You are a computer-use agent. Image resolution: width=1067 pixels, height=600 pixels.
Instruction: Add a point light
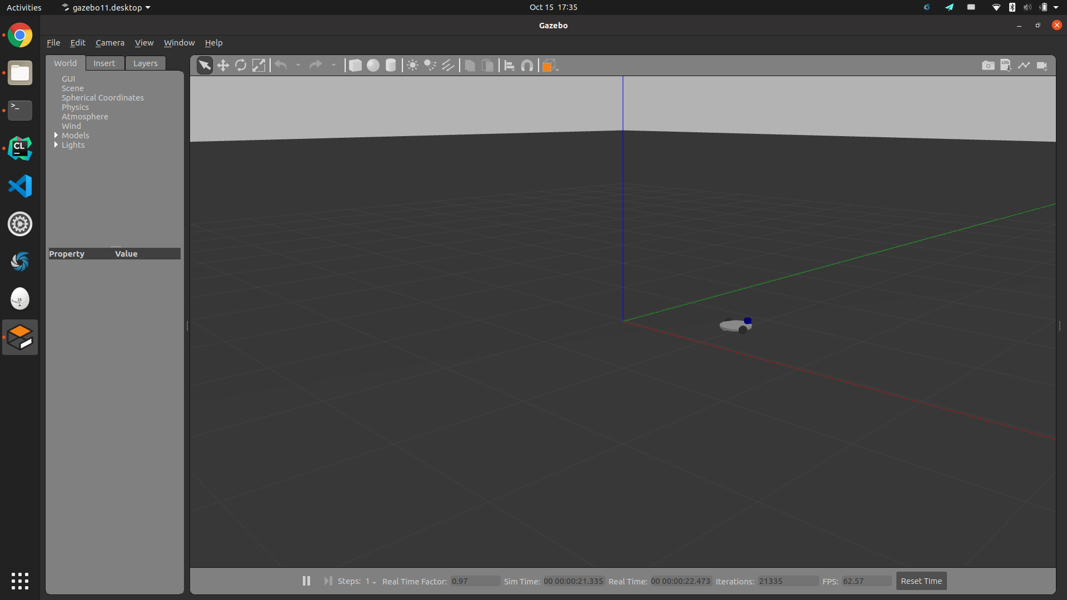click(x=412, y=66)
